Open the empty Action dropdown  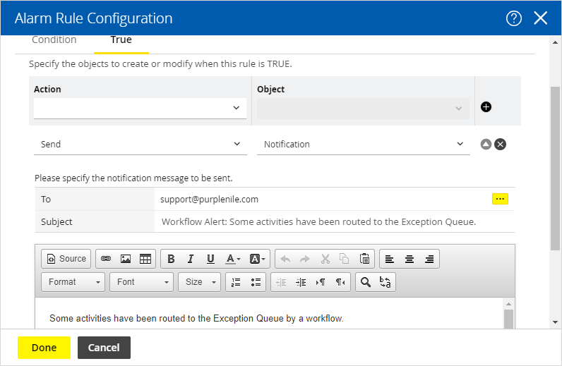140,108
